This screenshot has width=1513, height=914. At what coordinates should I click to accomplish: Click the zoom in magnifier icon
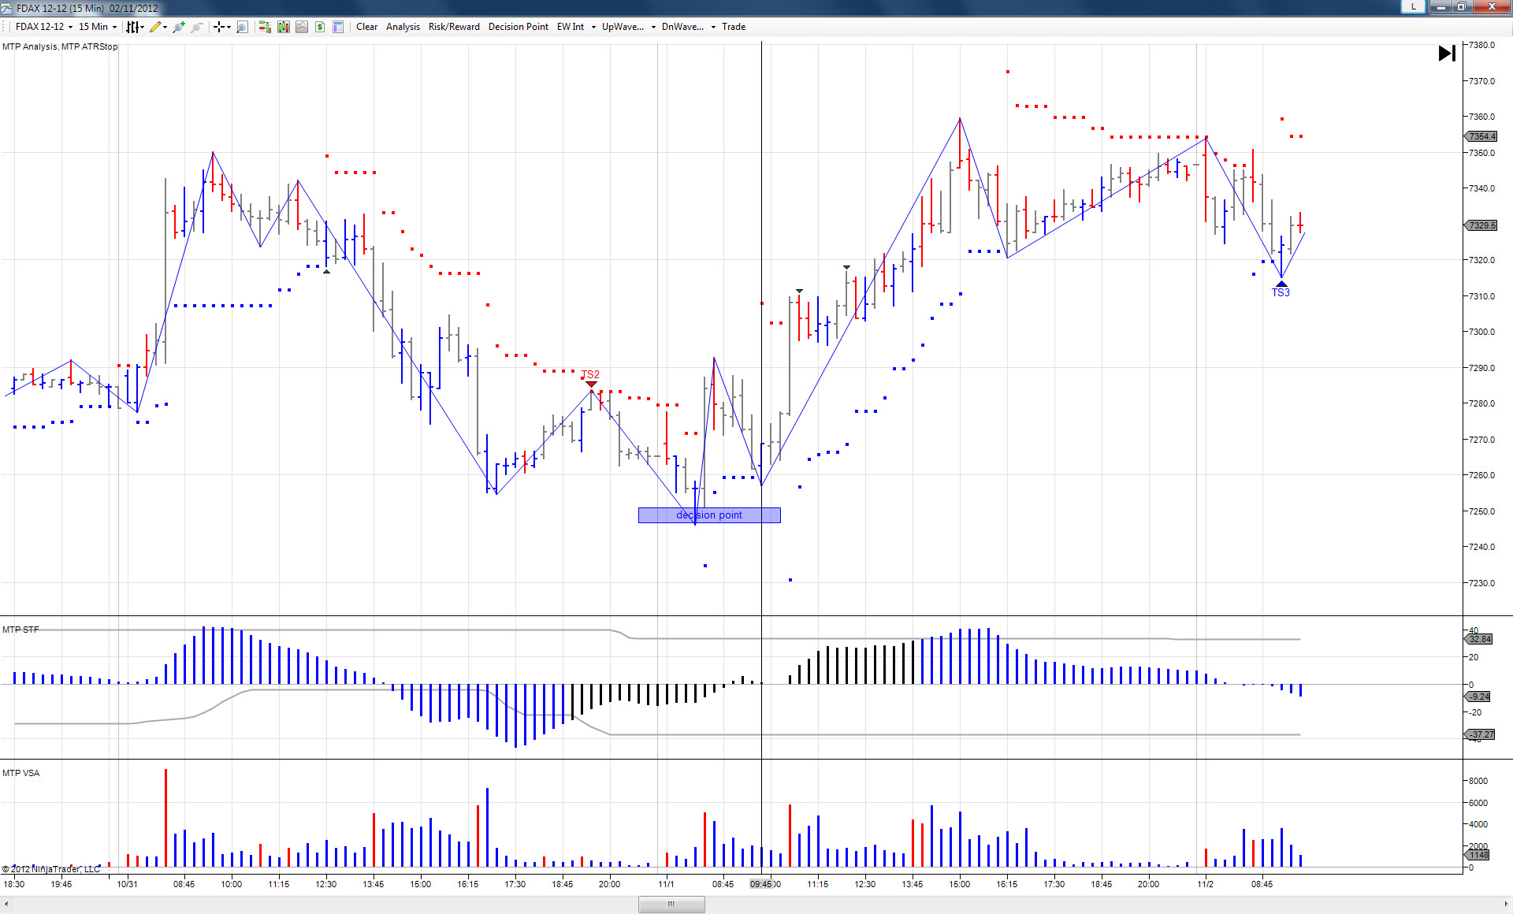tap(179, 27)
